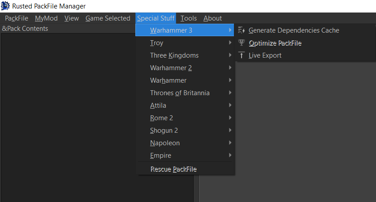
Task: Open the View menu
Action: coord(71,18)
